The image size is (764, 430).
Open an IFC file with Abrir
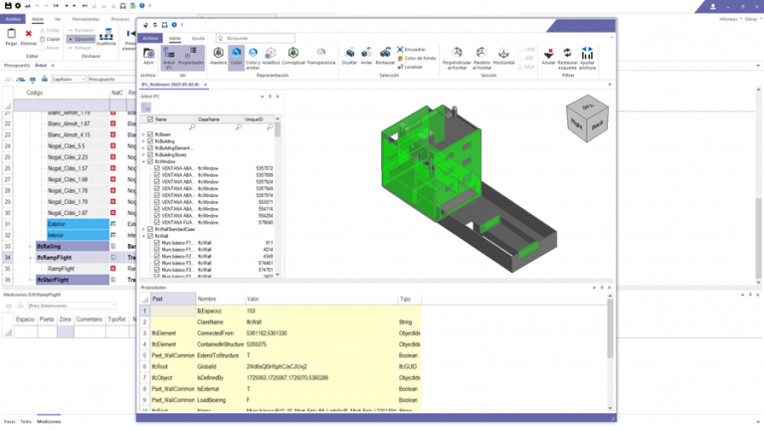(x=148, y=56)
